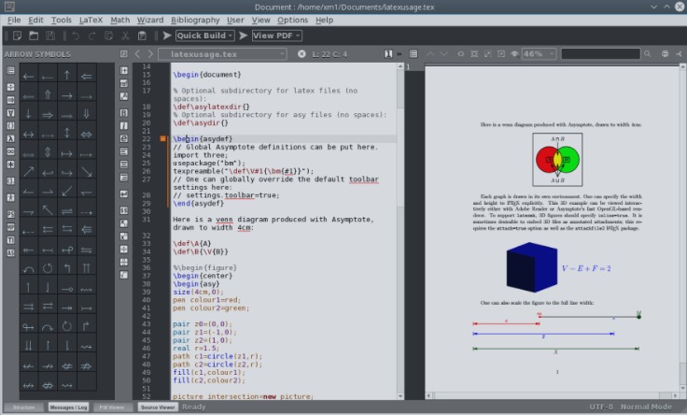The height and width of the screenshot is (415, 687).
Task: Click the editor vertical scrollbar
Action: 400,231
